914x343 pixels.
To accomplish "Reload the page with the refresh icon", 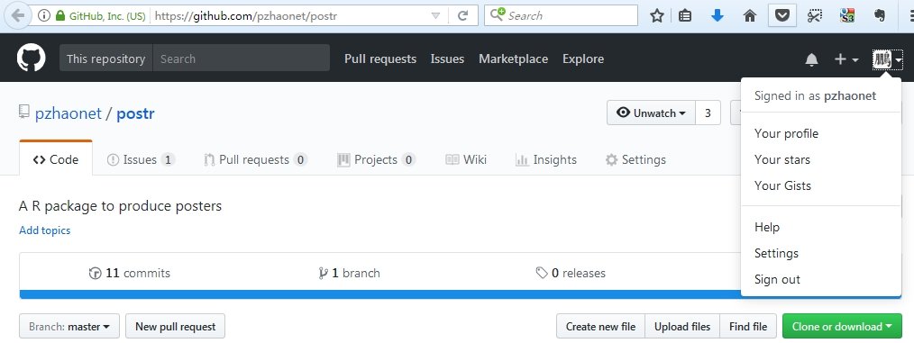I will 462,15.
